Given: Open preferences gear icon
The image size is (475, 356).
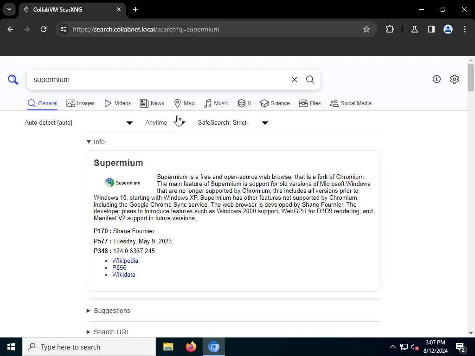Looking at the screenshot, I should tap(454, 79).
